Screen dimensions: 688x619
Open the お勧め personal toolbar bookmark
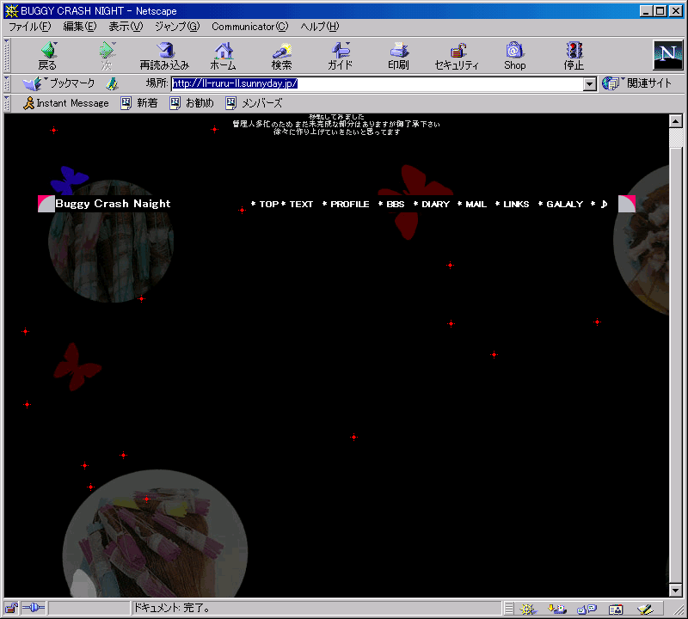point(192,103)
